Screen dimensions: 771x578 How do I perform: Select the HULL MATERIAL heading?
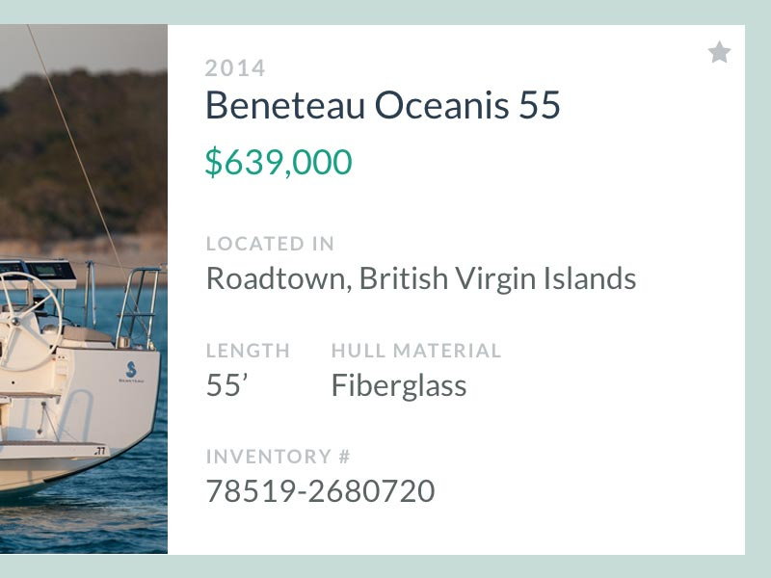click(414, 350)
